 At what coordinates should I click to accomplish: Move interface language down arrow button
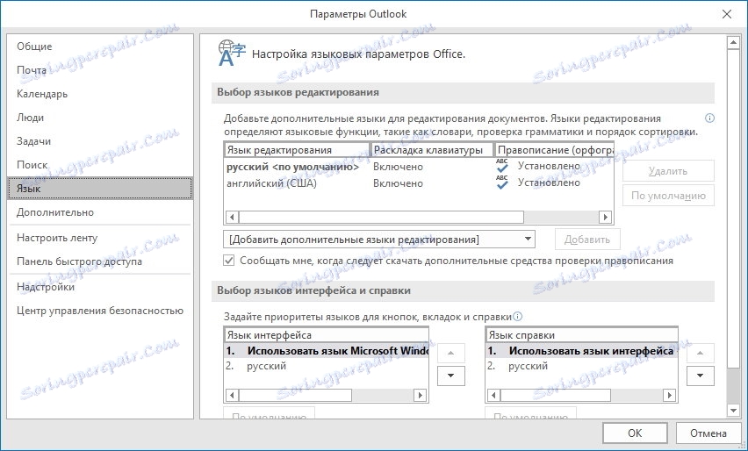pos(450,376)
